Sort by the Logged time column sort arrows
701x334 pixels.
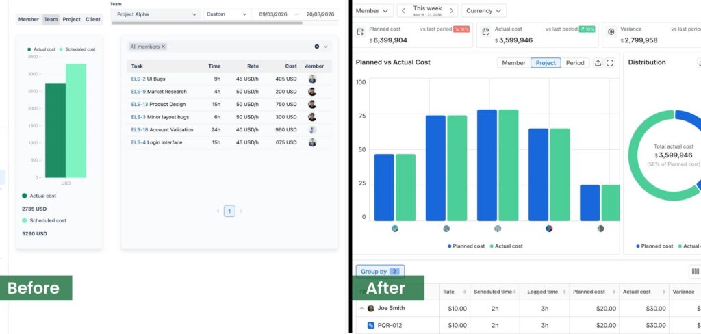(x=563, y=292)
